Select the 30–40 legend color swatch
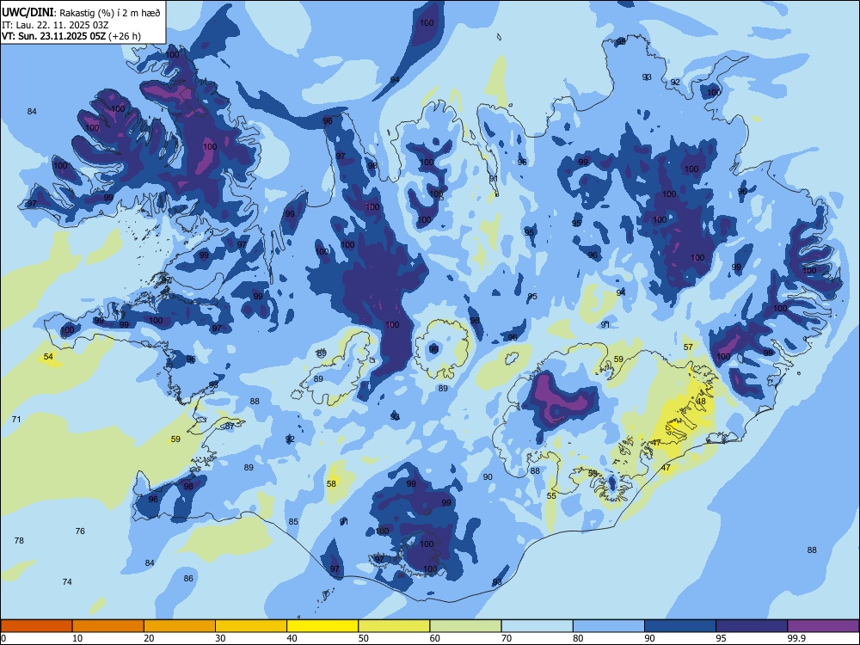Screen dimensions: 860x645 (x=251, y=626)
